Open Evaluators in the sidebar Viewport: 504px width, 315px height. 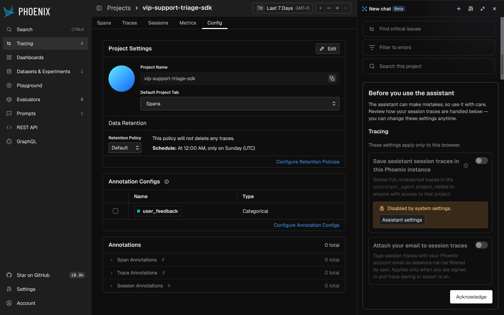click(45, 99)
